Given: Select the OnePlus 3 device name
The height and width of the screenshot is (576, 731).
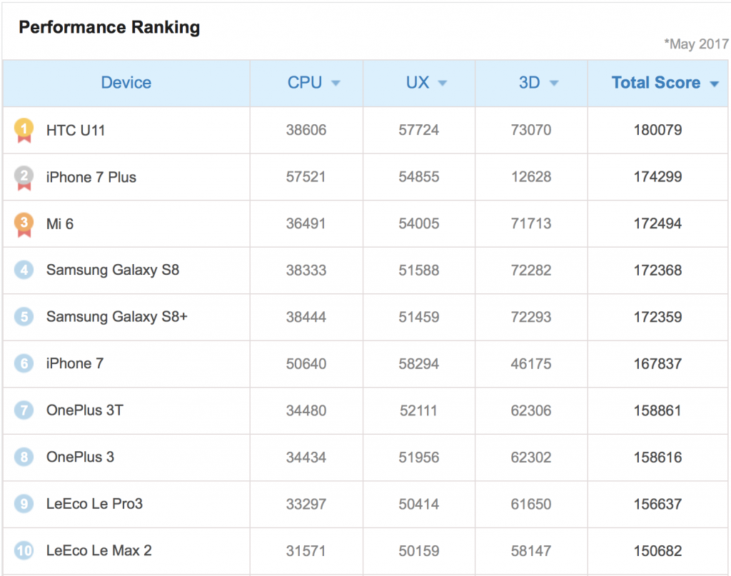Looking at the screenshot, I should click(x=80, y=458).
